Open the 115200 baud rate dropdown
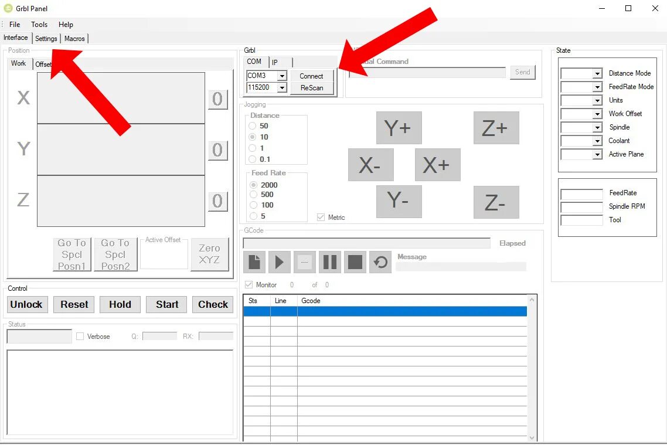Image resolution: width=667 pixels, height=445 pixels. tap(281, 87)
